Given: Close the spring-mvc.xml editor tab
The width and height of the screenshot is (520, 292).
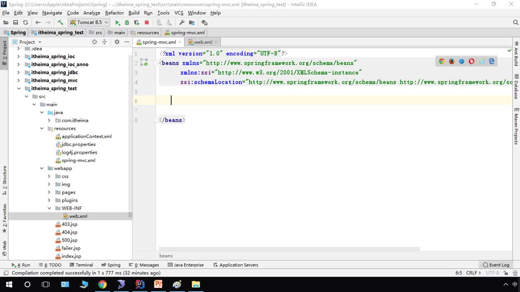Looking at the screenshot, I should point(180,42).
